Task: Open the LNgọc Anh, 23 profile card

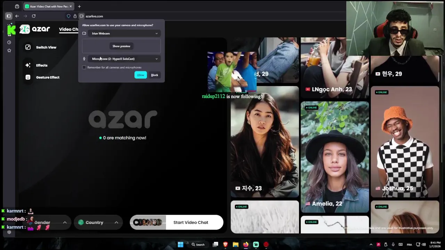Action: [x=335, y=67]
